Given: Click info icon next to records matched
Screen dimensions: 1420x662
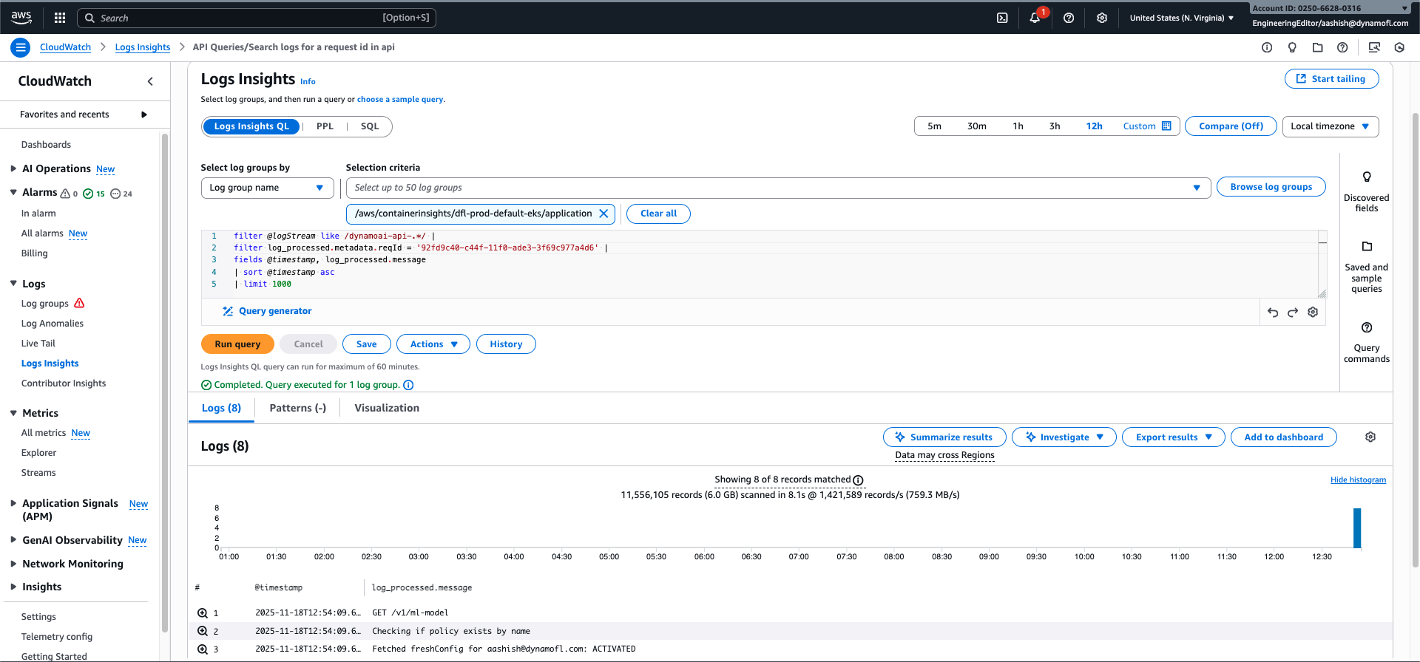Looking at the screenshot, I should pos(858,480).
